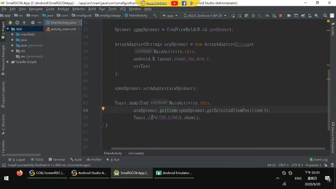The height and width of the screenshot is (189, 336).
Task: Click the Debug app bug icon
Action: coord(253,16)
